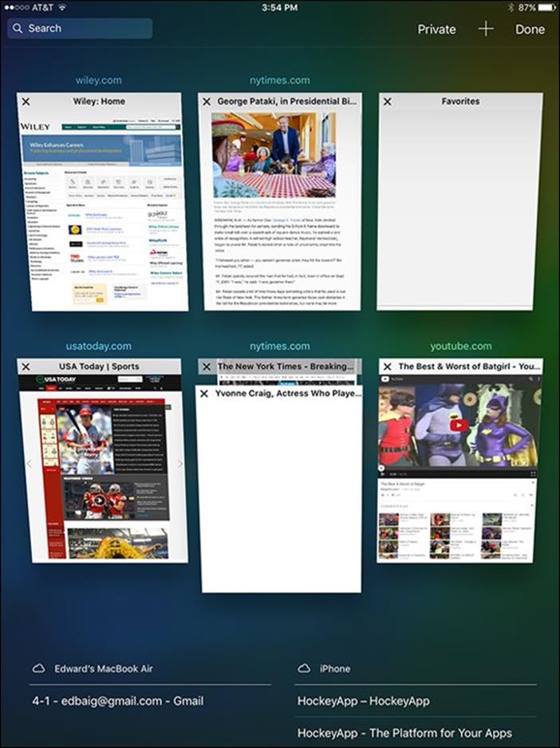Tap the Wi-Fi icon in status bar

pos(62,7)
